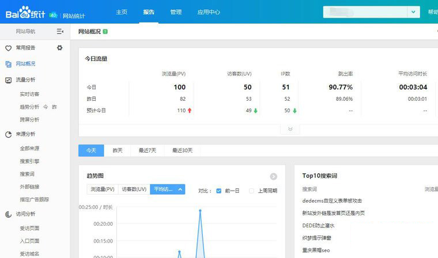Collapse the 网站导航 sidebar via menu icon

[x=60, y=31]
